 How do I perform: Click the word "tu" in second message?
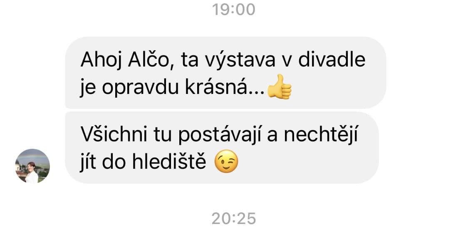163,135
